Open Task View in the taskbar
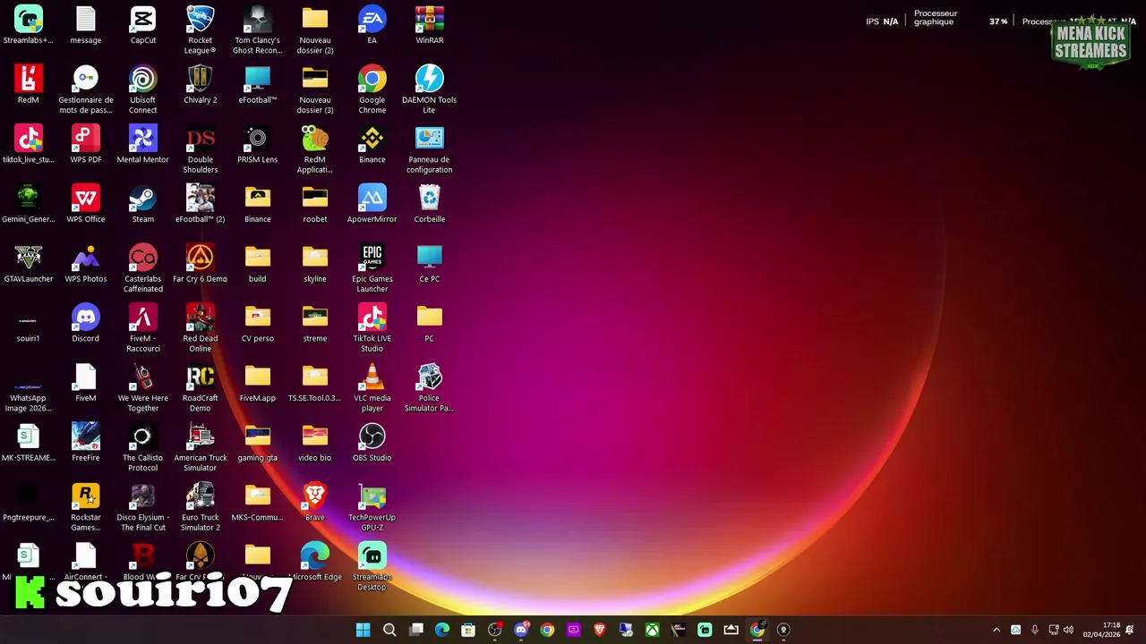This screenshot has height=644, width=1146. [416, 630]
